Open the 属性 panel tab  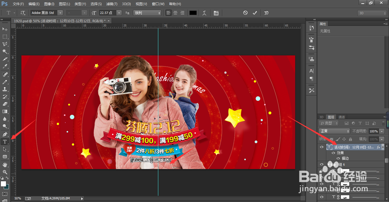coord(323,24)
